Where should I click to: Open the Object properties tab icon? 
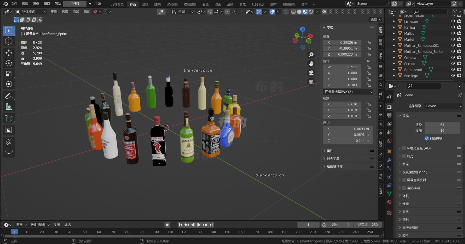[x=390, y=151]
